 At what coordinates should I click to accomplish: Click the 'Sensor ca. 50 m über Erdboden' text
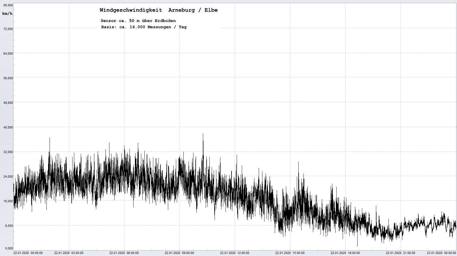pos(138,21)
